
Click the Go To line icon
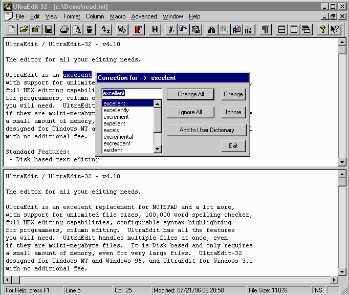(x=249, y=29)
